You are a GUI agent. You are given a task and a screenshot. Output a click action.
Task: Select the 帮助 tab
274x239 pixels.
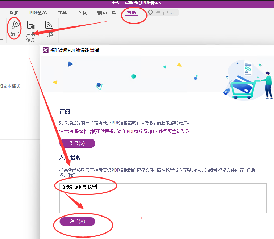(132, 13)
